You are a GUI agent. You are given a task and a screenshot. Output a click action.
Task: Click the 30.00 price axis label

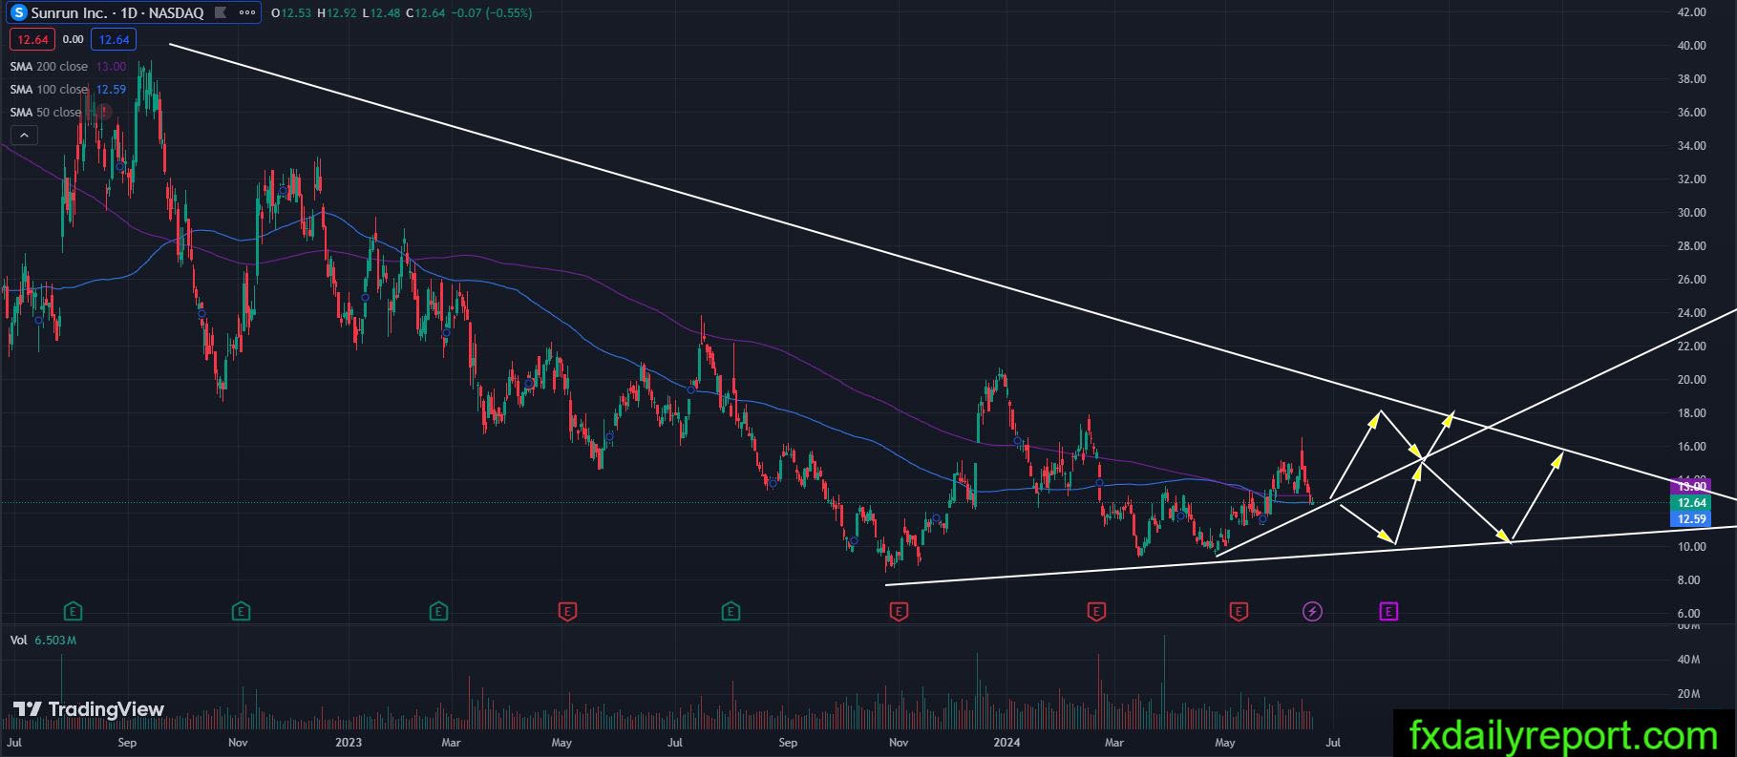(1691, 213)
